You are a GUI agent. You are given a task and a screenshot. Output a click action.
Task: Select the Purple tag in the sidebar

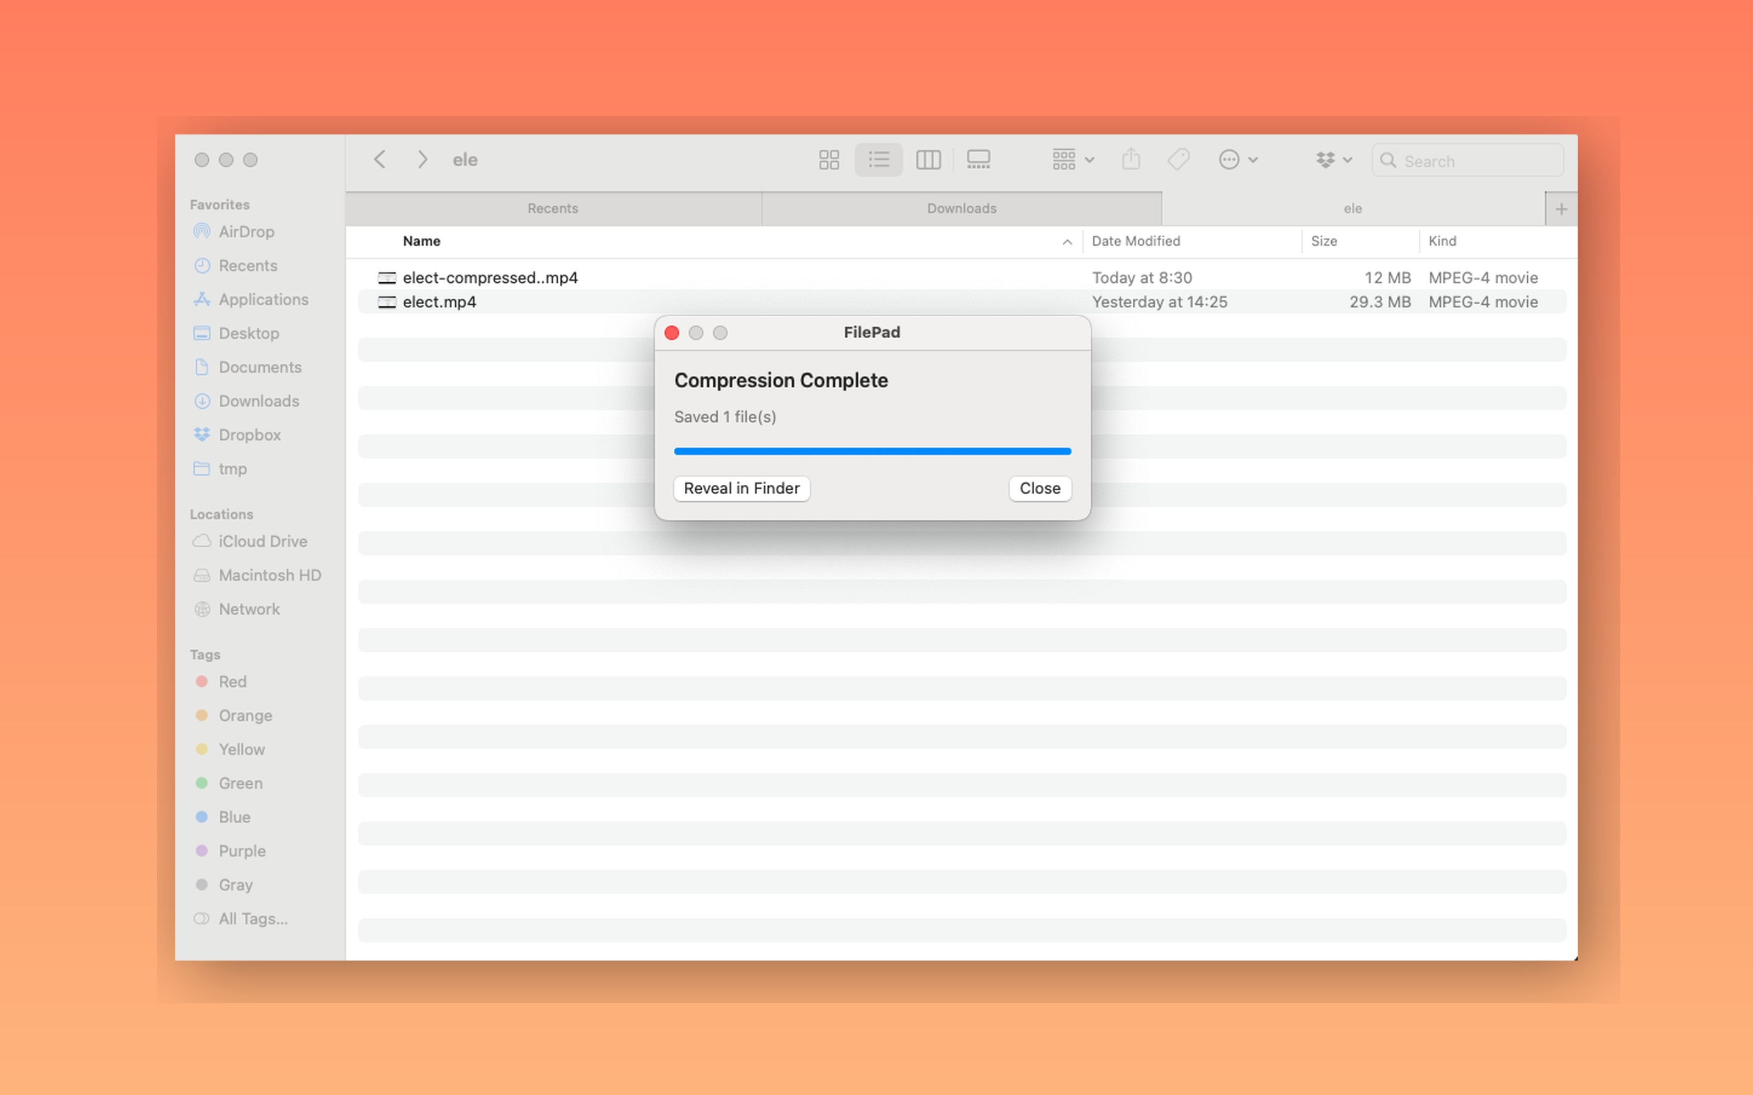(242, 851)
